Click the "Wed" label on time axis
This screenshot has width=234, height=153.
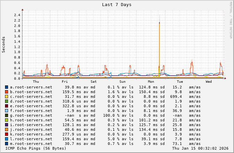[208, 82]
